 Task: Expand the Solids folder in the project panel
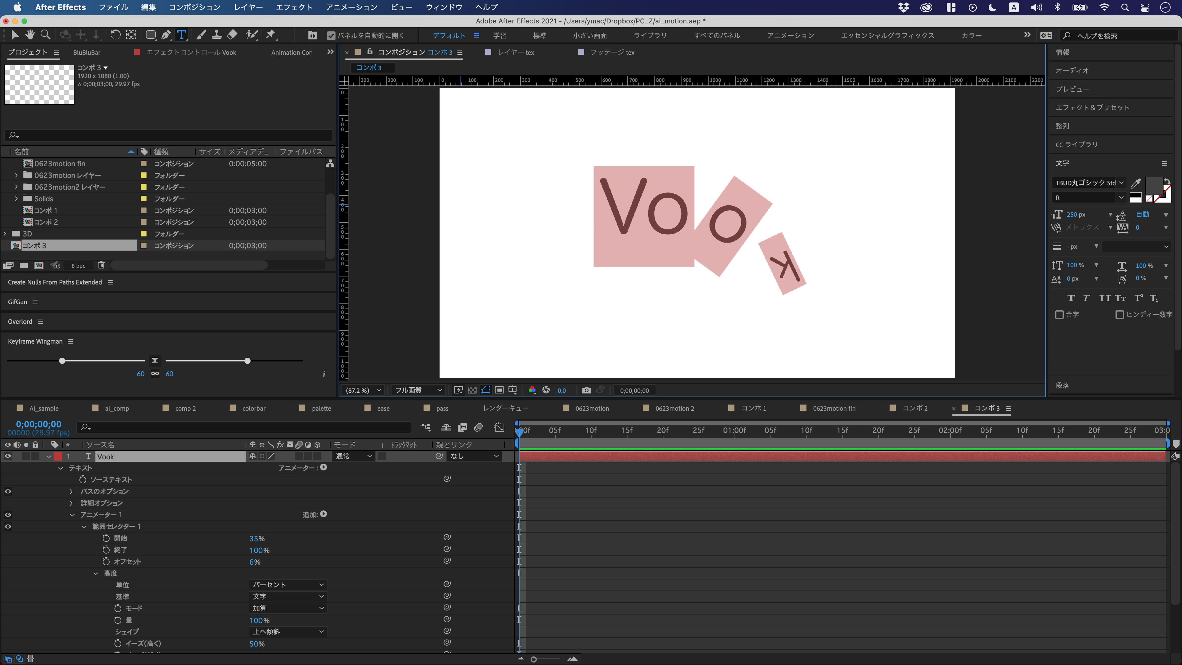tap(17, 198)
